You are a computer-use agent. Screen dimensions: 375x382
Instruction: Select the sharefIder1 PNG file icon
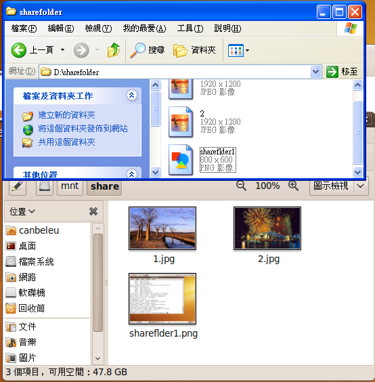(x=181, y=160)
